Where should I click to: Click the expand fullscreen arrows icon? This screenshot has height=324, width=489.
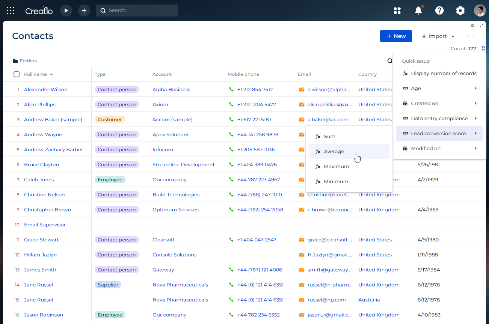click(x=481, y=26)
